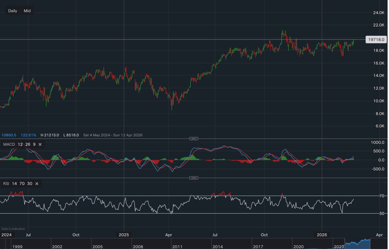Screen dimensions: 389x250
Task: Click the grip handle above the MACD pane
Action: click(x=194, y=138)
